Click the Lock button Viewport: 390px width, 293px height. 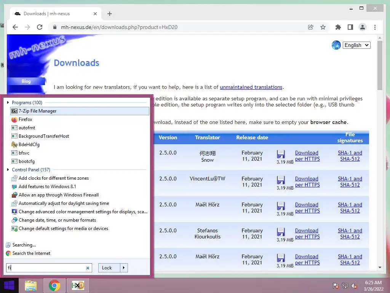[109, 268]
